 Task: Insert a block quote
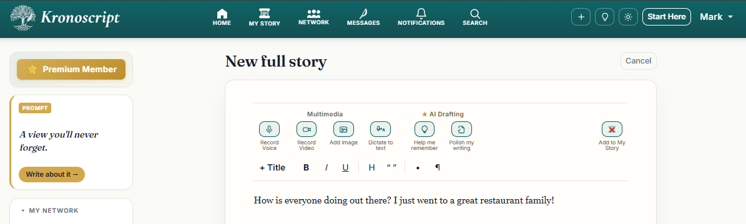coord(391,167)
